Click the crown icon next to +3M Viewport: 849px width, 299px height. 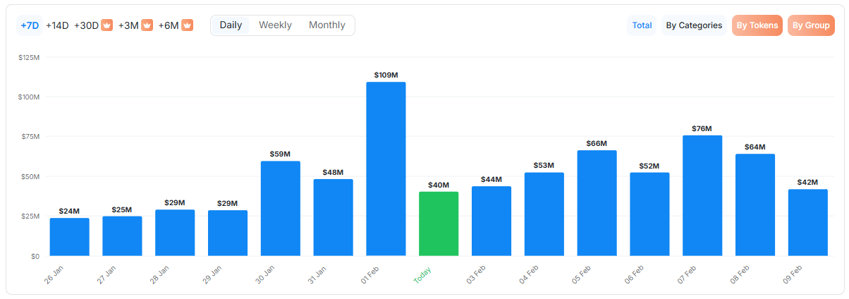point(147,25)
